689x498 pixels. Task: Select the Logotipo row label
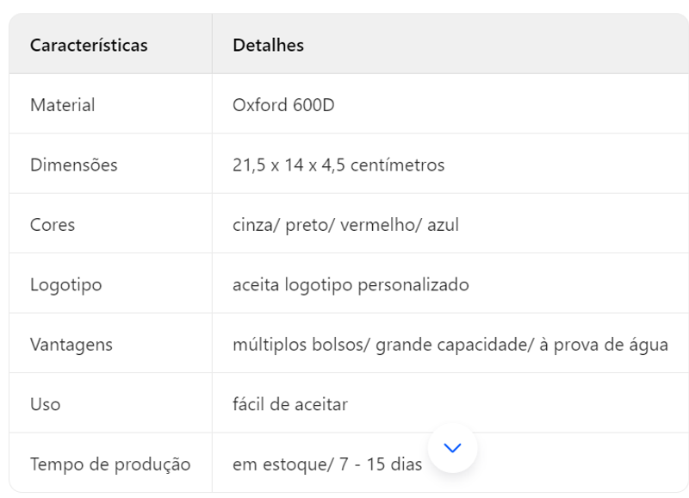coord(66,285)
